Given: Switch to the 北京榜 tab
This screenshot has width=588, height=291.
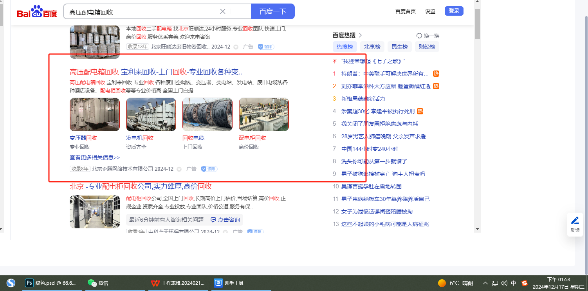Looking at the screenshot, I should point(372,47).
